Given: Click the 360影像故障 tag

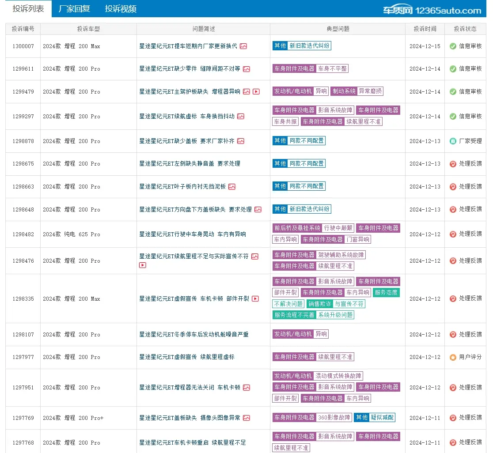Looking at the screenshot, I should (334, 417).
